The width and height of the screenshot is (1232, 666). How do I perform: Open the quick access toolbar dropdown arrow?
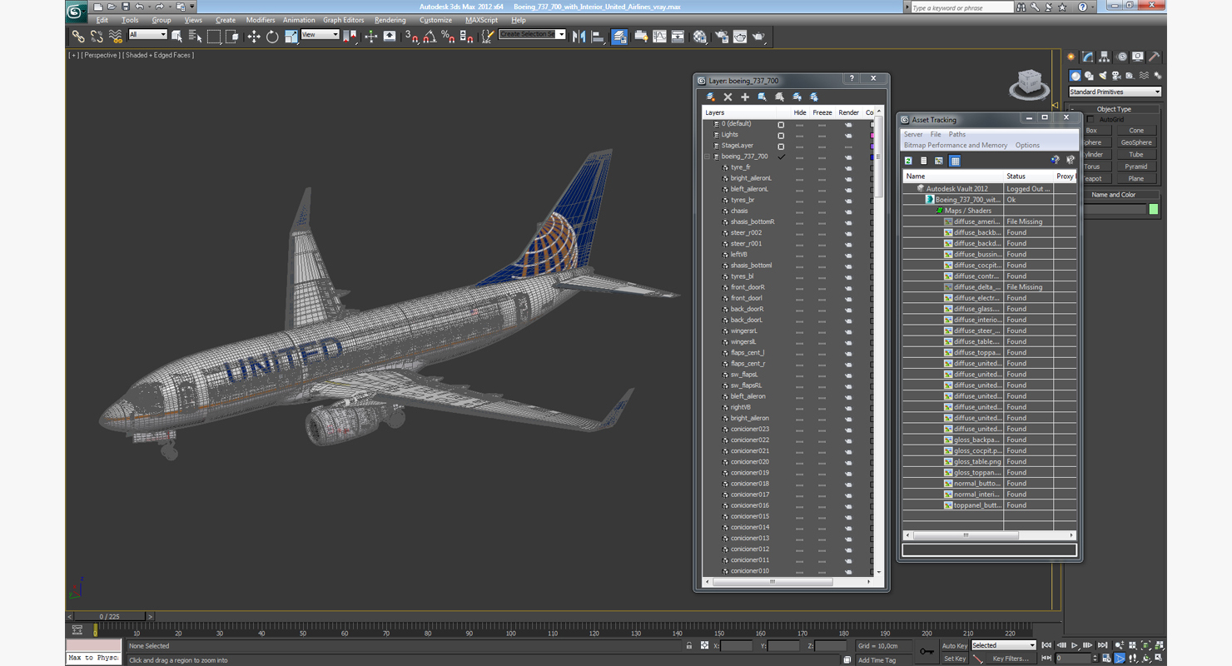pos(192,7)
